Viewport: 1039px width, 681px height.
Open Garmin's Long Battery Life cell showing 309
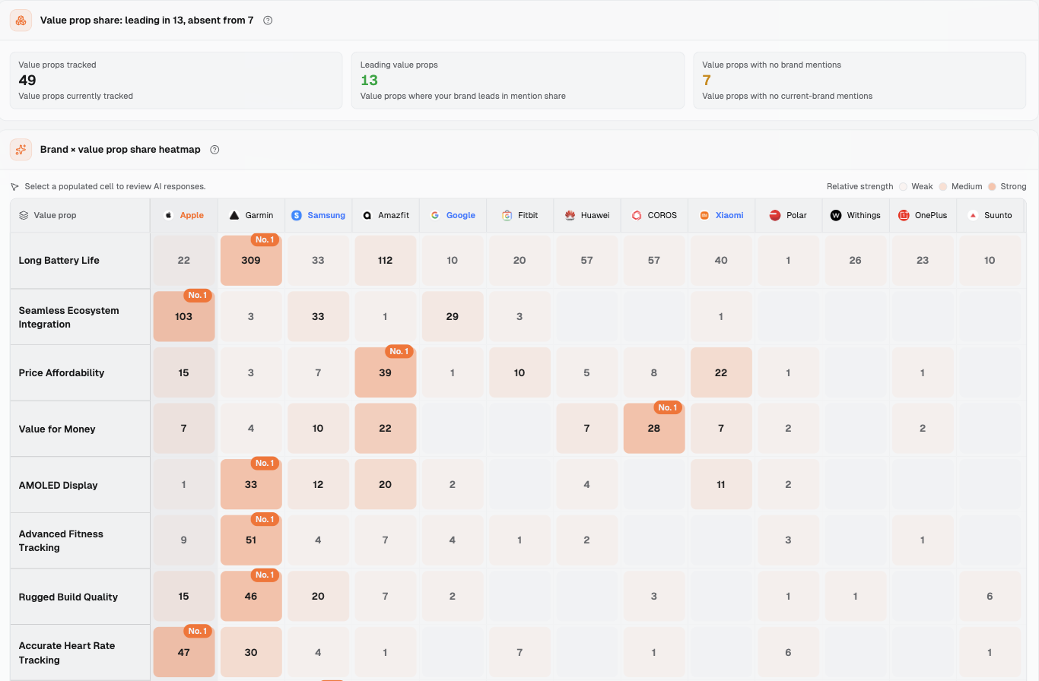(251, 260)
